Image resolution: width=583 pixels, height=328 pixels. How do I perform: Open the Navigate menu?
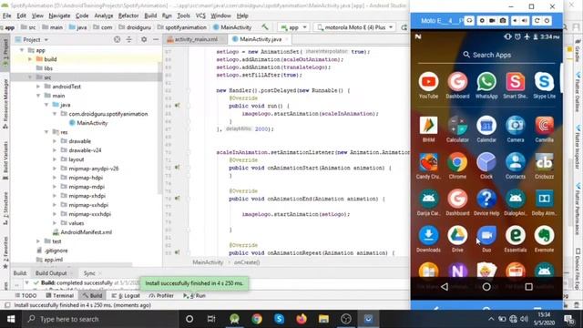(x=59, y=15)
